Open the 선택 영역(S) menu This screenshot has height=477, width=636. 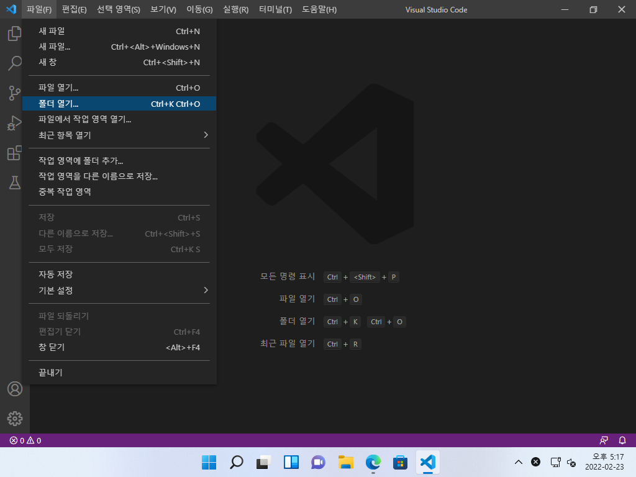[x=119, y=9]
